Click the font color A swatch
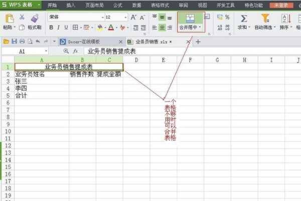Screen dimensions: 301x201 pos(111,27)
